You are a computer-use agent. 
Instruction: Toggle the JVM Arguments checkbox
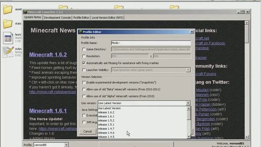[x=84, y=122]
